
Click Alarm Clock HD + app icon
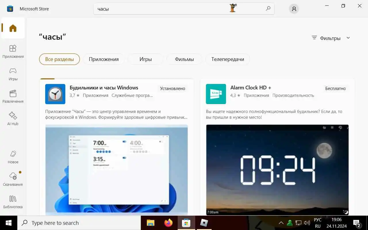click(x=216, y=94)
